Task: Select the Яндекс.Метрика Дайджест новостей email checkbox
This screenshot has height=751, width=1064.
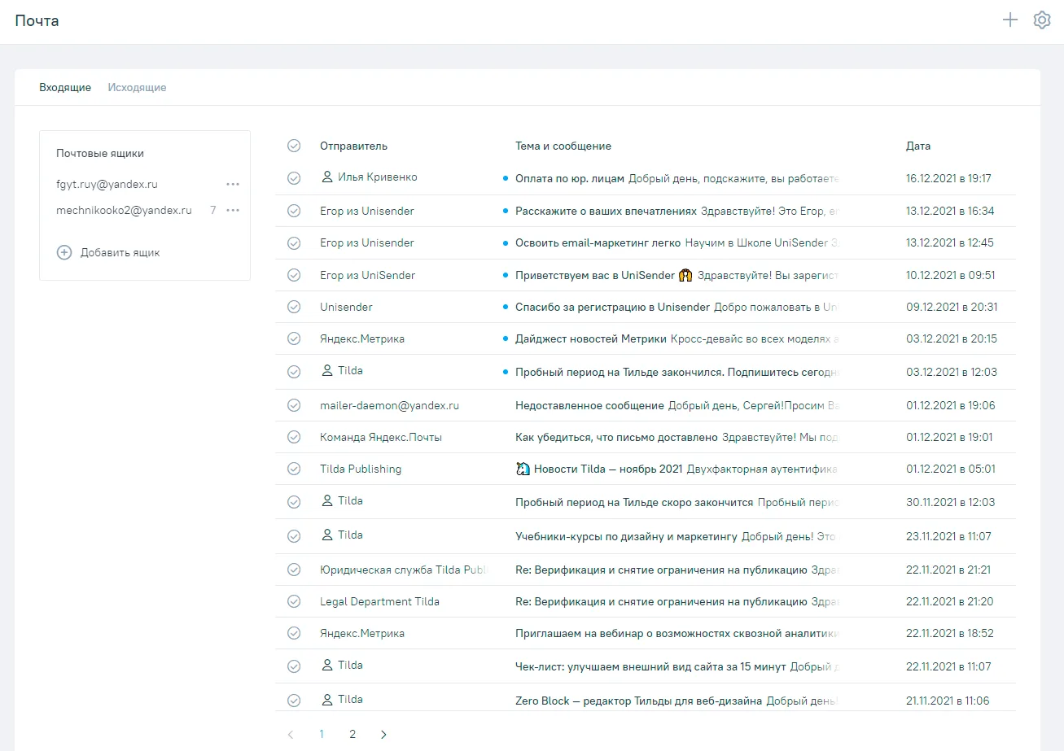Action: tap(294, 338)
